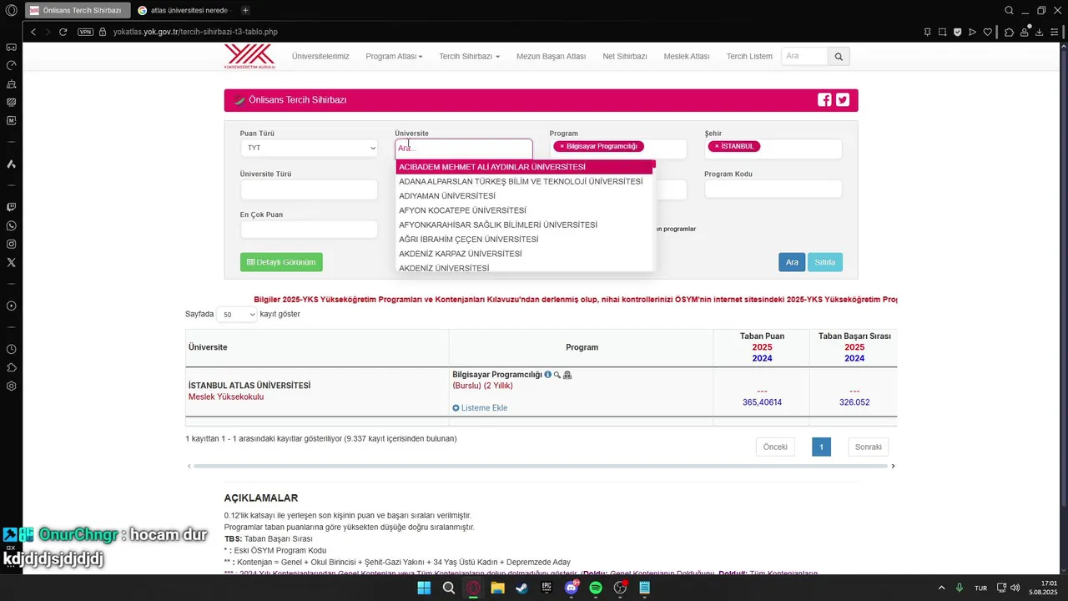Image resolution: width=1068 pixels, height=601 pixels.
Task: Expand Program Atlası menu
Action: point(394,56)
